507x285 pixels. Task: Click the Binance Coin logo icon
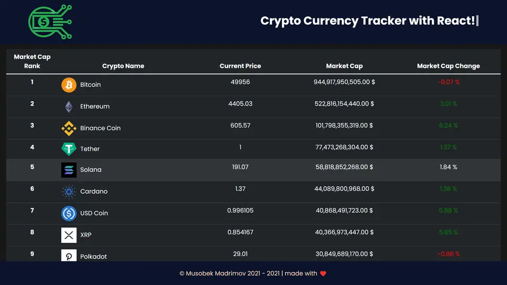(69, 128)
